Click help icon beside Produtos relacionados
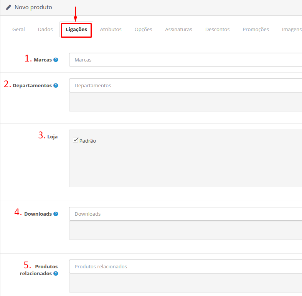The image size is (302, 296). (x=56, y=274)
